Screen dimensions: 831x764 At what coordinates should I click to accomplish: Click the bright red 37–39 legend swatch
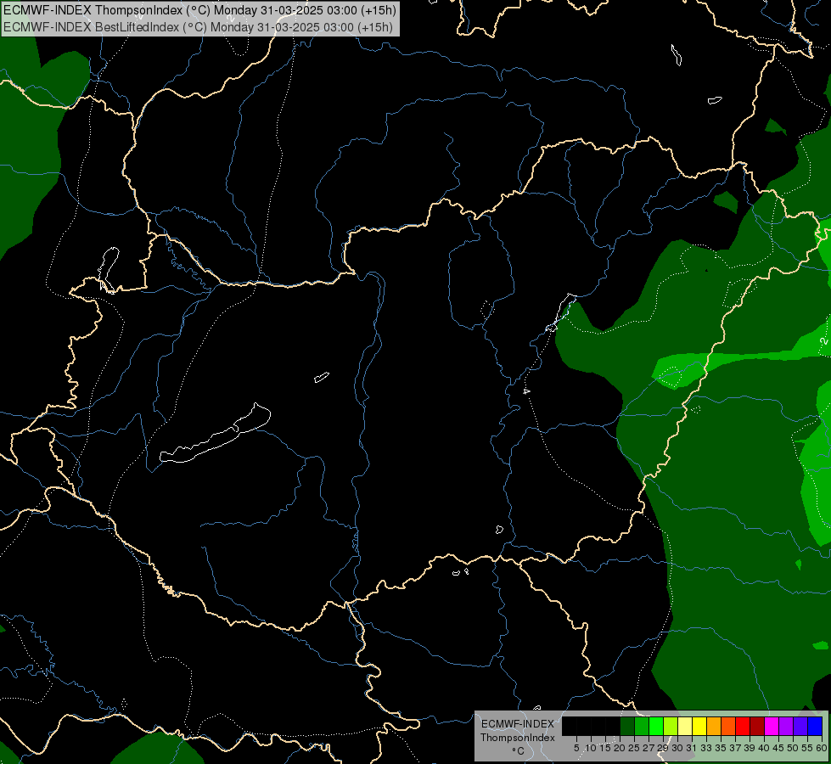(x=743, y=726)
